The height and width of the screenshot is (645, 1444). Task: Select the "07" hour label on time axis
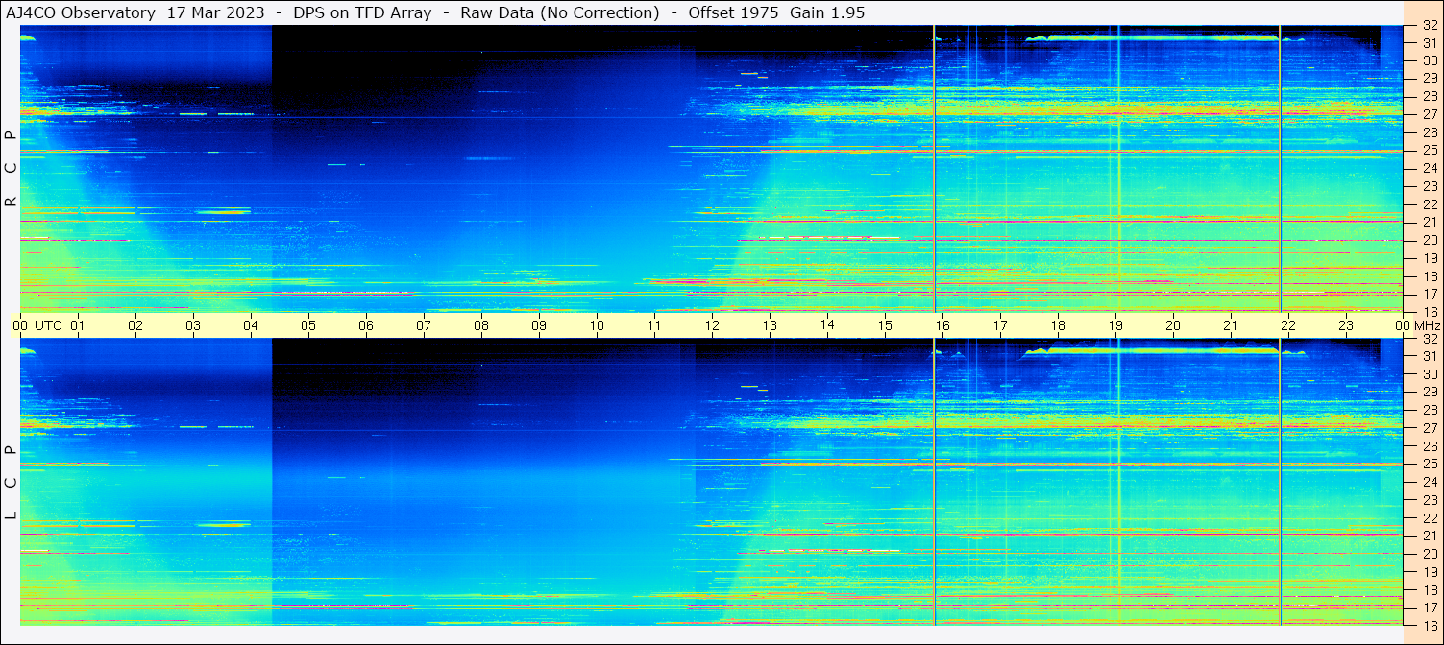coord(424,325)
